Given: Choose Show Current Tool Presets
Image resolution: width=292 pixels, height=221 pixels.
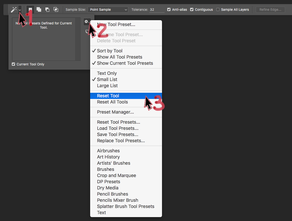Looking at the screenshot, I should click(x=126, y=63).
